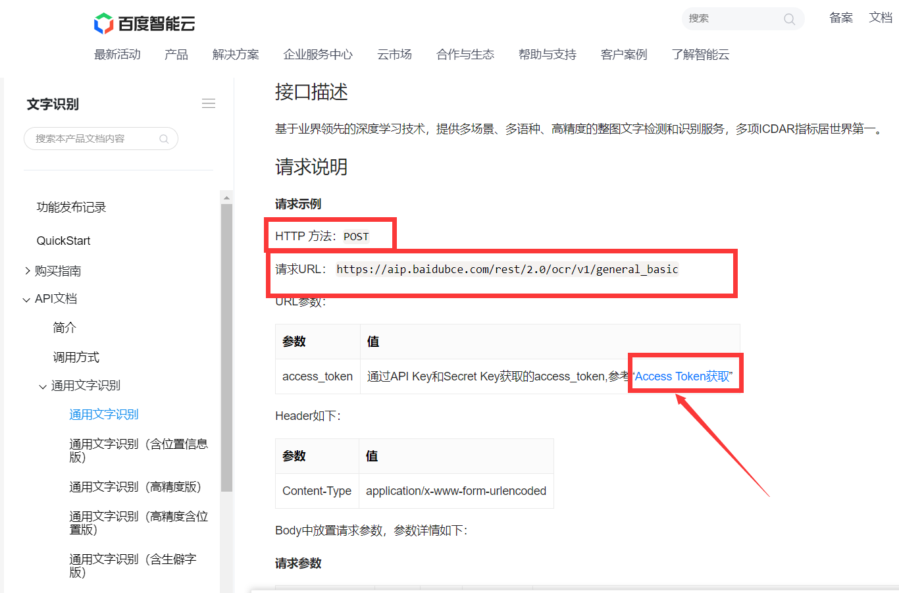Click the 文档 link at top right
The height and width of the screenshot is (593, 899).
[x=881, y=18]
